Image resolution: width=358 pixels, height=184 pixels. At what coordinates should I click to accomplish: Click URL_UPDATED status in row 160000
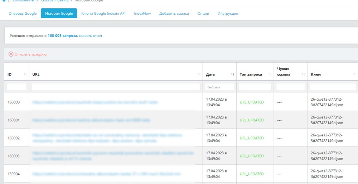click(x=252, y=102)
